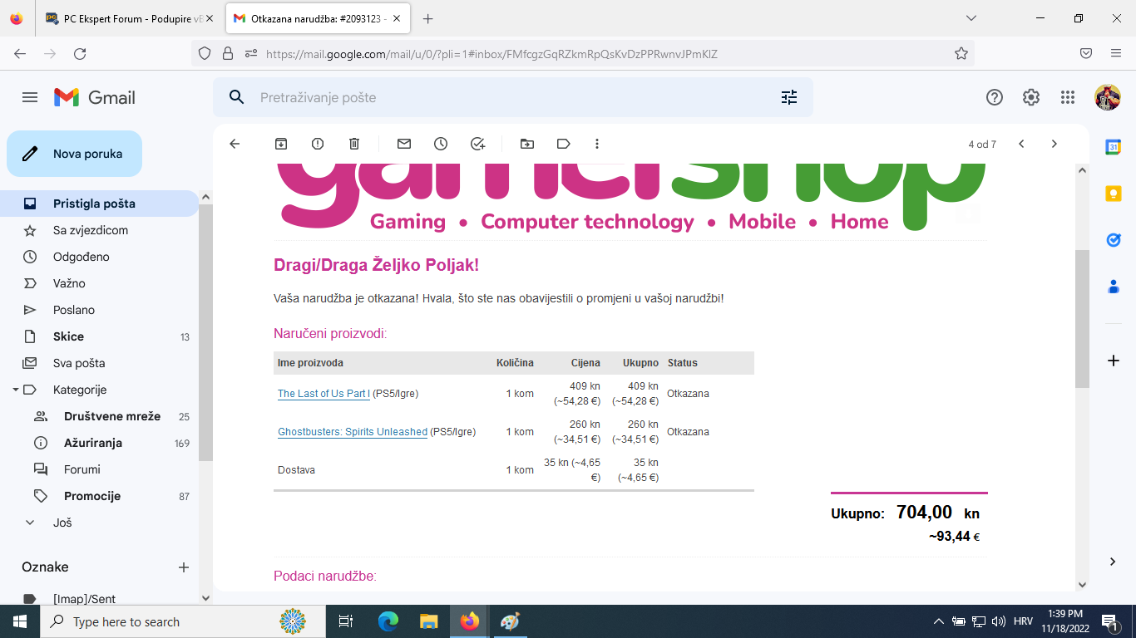Open Ghostbusters: Spirits Unleashed link
This screenshot has height=638, width=1136.
click(353, 432)
